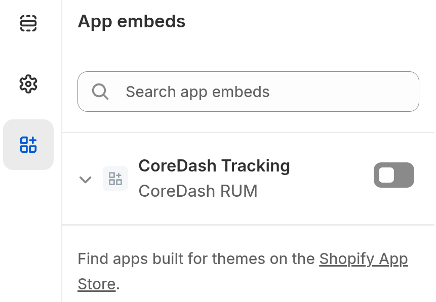Switch to the Theme settings tab

tap(28, 84)
